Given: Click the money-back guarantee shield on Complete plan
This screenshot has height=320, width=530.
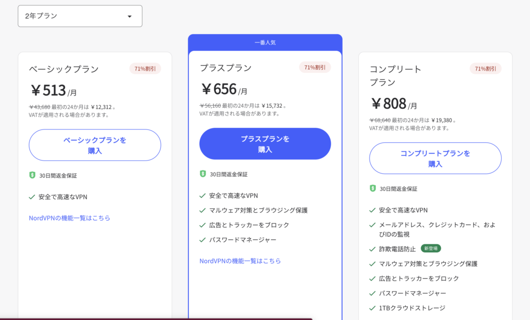Looking at the screenshot, I should click(x=373, y=188).
